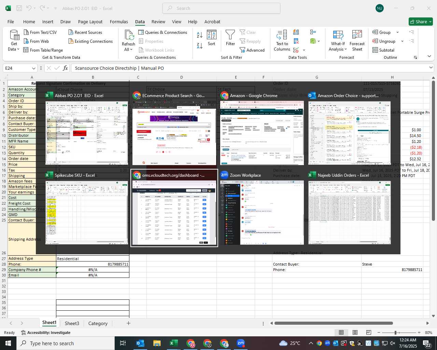This screenshot has height=350, width=437.
Task: Click the horizontal scrollbar of the sheet
Action: [334, 323]
